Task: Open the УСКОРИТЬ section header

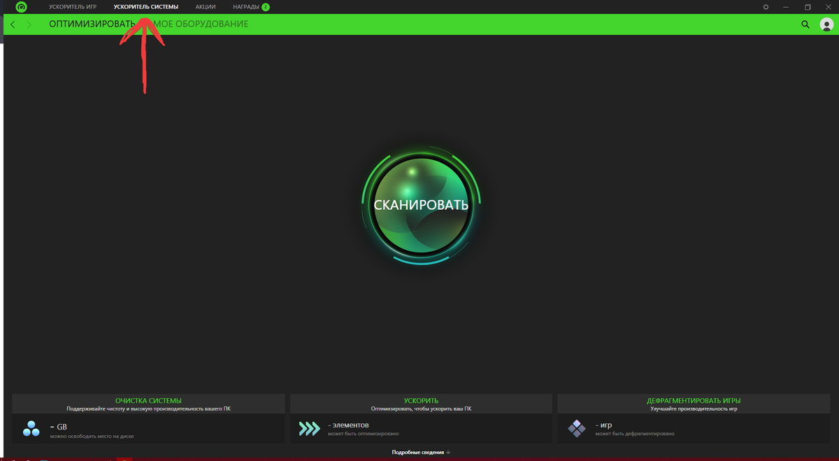Action: coord(421,401)
